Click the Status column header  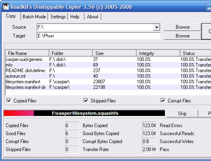tap(196, 53)
